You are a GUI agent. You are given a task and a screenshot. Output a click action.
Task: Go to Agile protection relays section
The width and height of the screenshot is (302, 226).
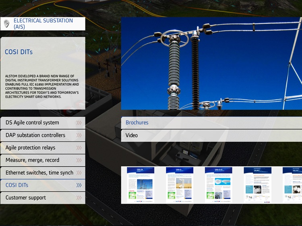pyautogui.click(x=43, y=148)
